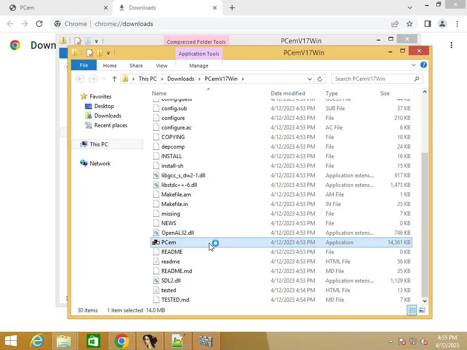
Task: Open Internet Explorer from the taskbar
Action: coord(37,341)
